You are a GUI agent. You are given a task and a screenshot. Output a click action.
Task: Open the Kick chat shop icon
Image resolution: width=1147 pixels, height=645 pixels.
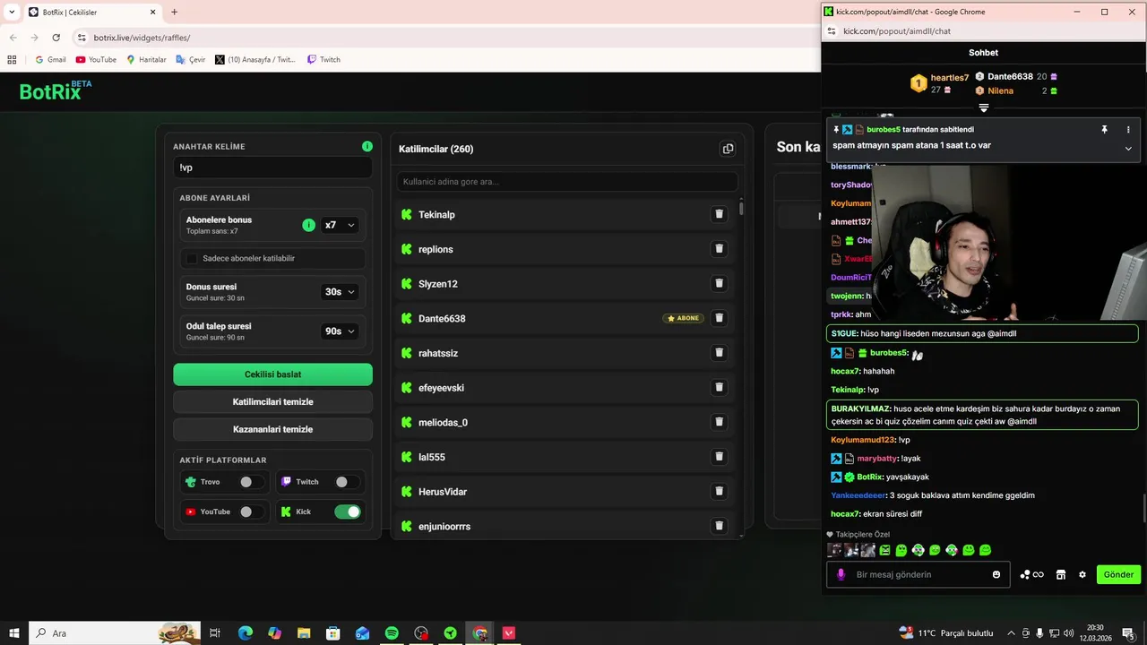pos(1060,574)
